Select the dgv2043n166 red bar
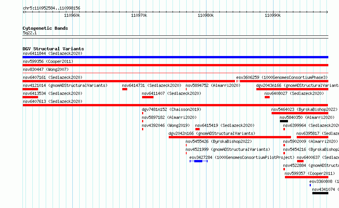Screen dimensions: 339x208 pos(292,89)
